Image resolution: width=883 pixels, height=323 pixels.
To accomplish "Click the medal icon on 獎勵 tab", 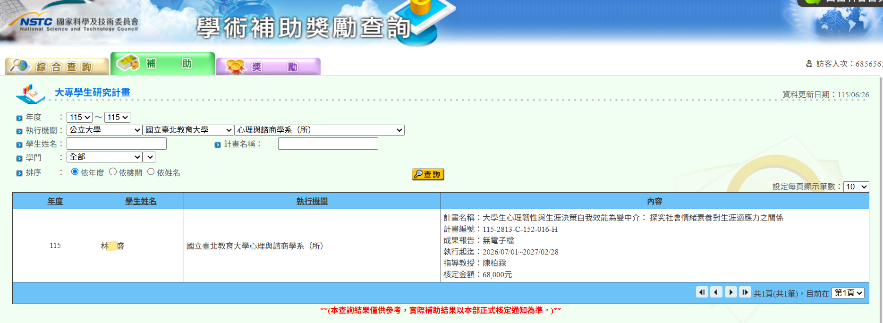I will tap(236, 67).
